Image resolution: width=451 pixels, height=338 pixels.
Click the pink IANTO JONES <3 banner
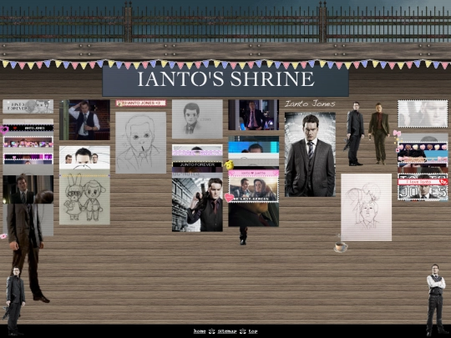[x=141, y=103]
